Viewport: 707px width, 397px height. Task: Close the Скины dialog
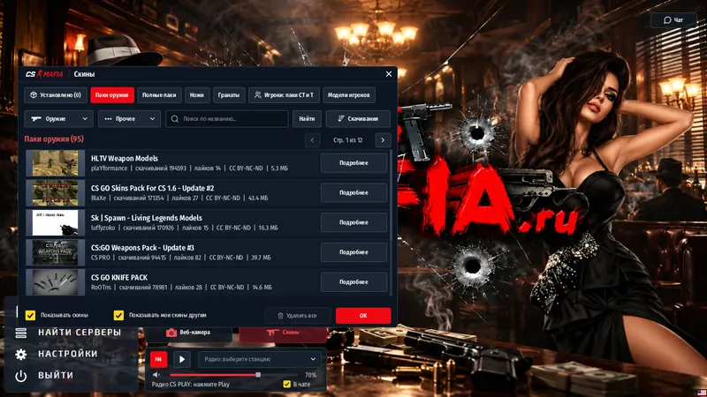point(389,74)
